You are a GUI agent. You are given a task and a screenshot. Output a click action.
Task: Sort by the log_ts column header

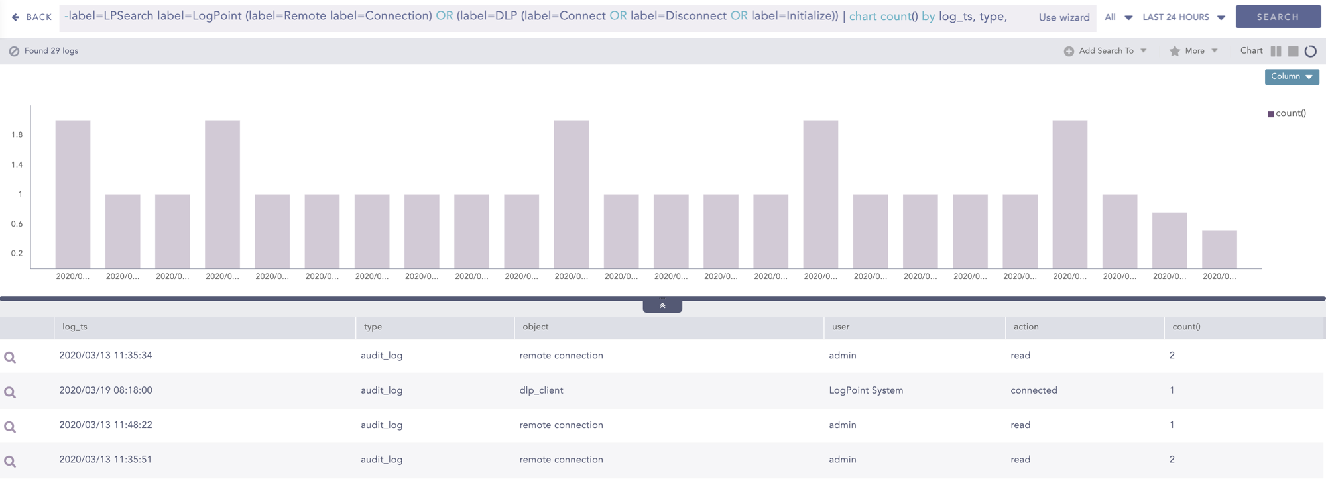[x=75, y=327]
